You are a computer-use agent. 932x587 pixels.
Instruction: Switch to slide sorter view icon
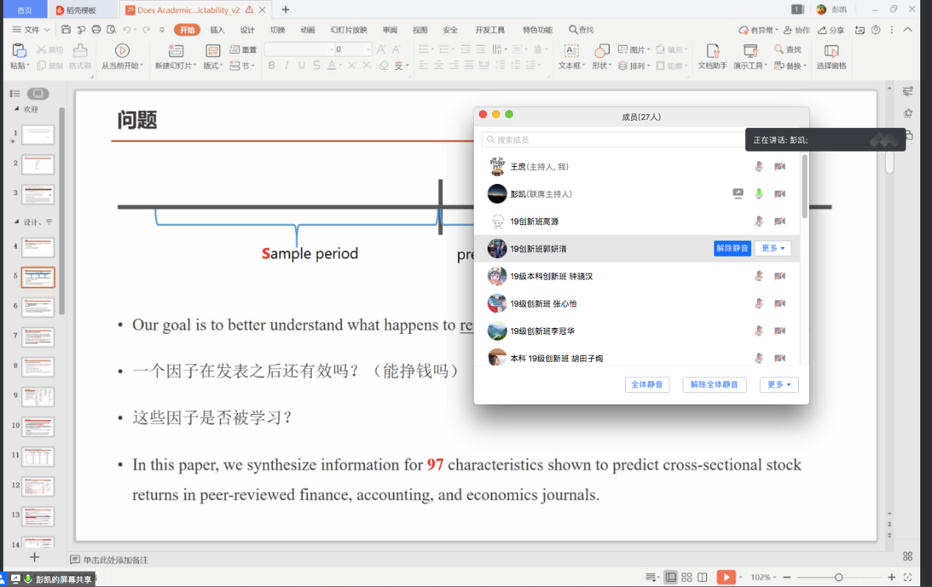coord(686,577)
